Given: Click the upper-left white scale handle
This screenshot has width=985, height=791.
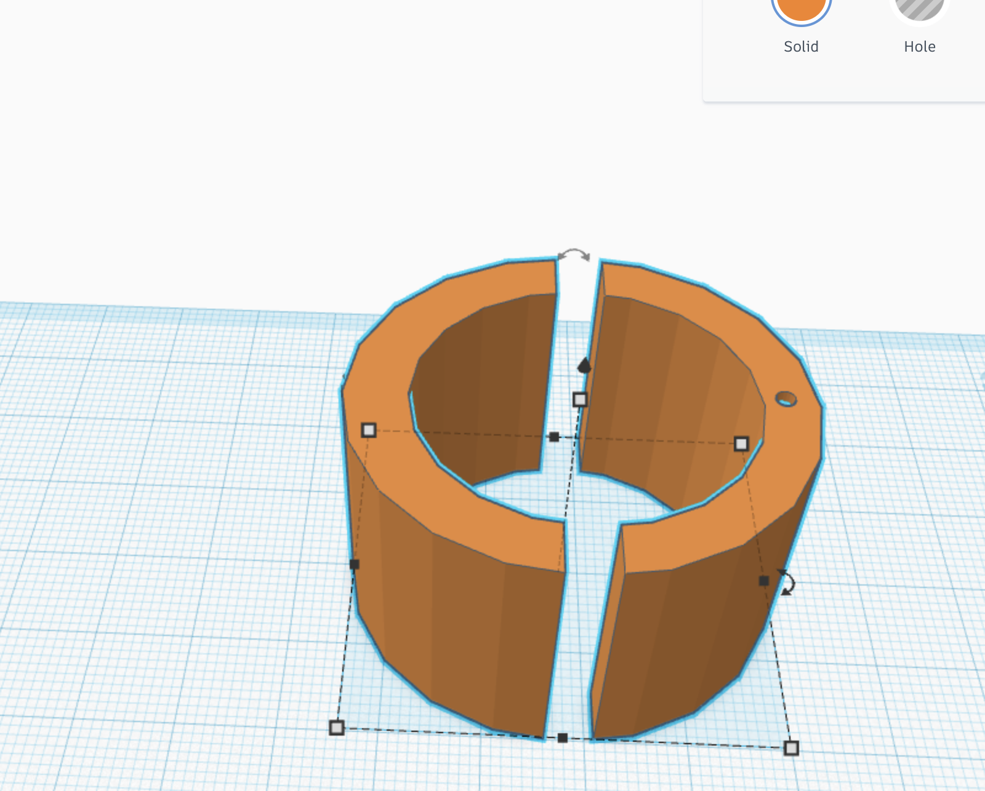Looking at the screenshot, I should point(368,429).
